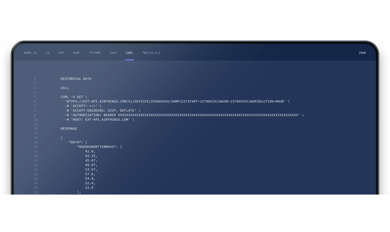Place cursor on CURL -X GET line

point(74,97)
